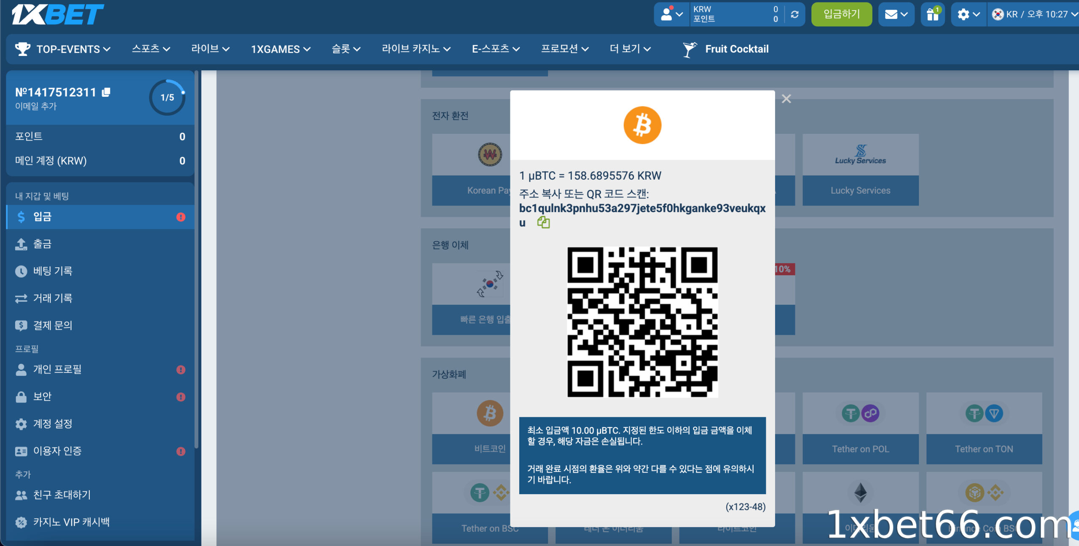Open 출금 withdrawal page in sidebar
Screen dimensions: 1079x546
click(42, 244)
